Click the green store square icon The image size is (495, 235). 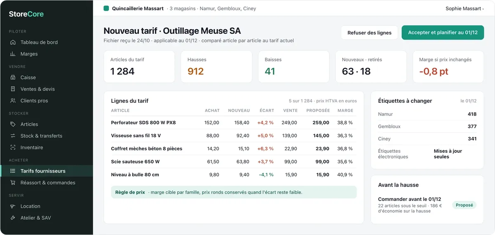pyautogui.click(x=106, y=8)
